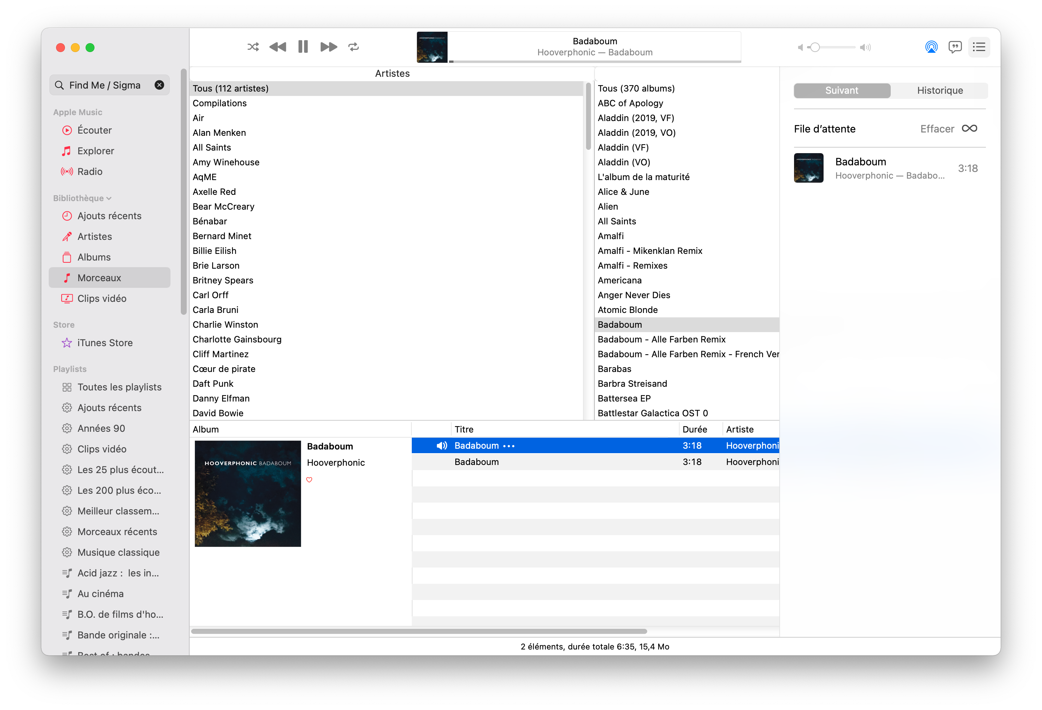This screenshot has width=1042, height=710.
Task: Open Ajouts récents under Bibliothèque
Action: point(109,216)
